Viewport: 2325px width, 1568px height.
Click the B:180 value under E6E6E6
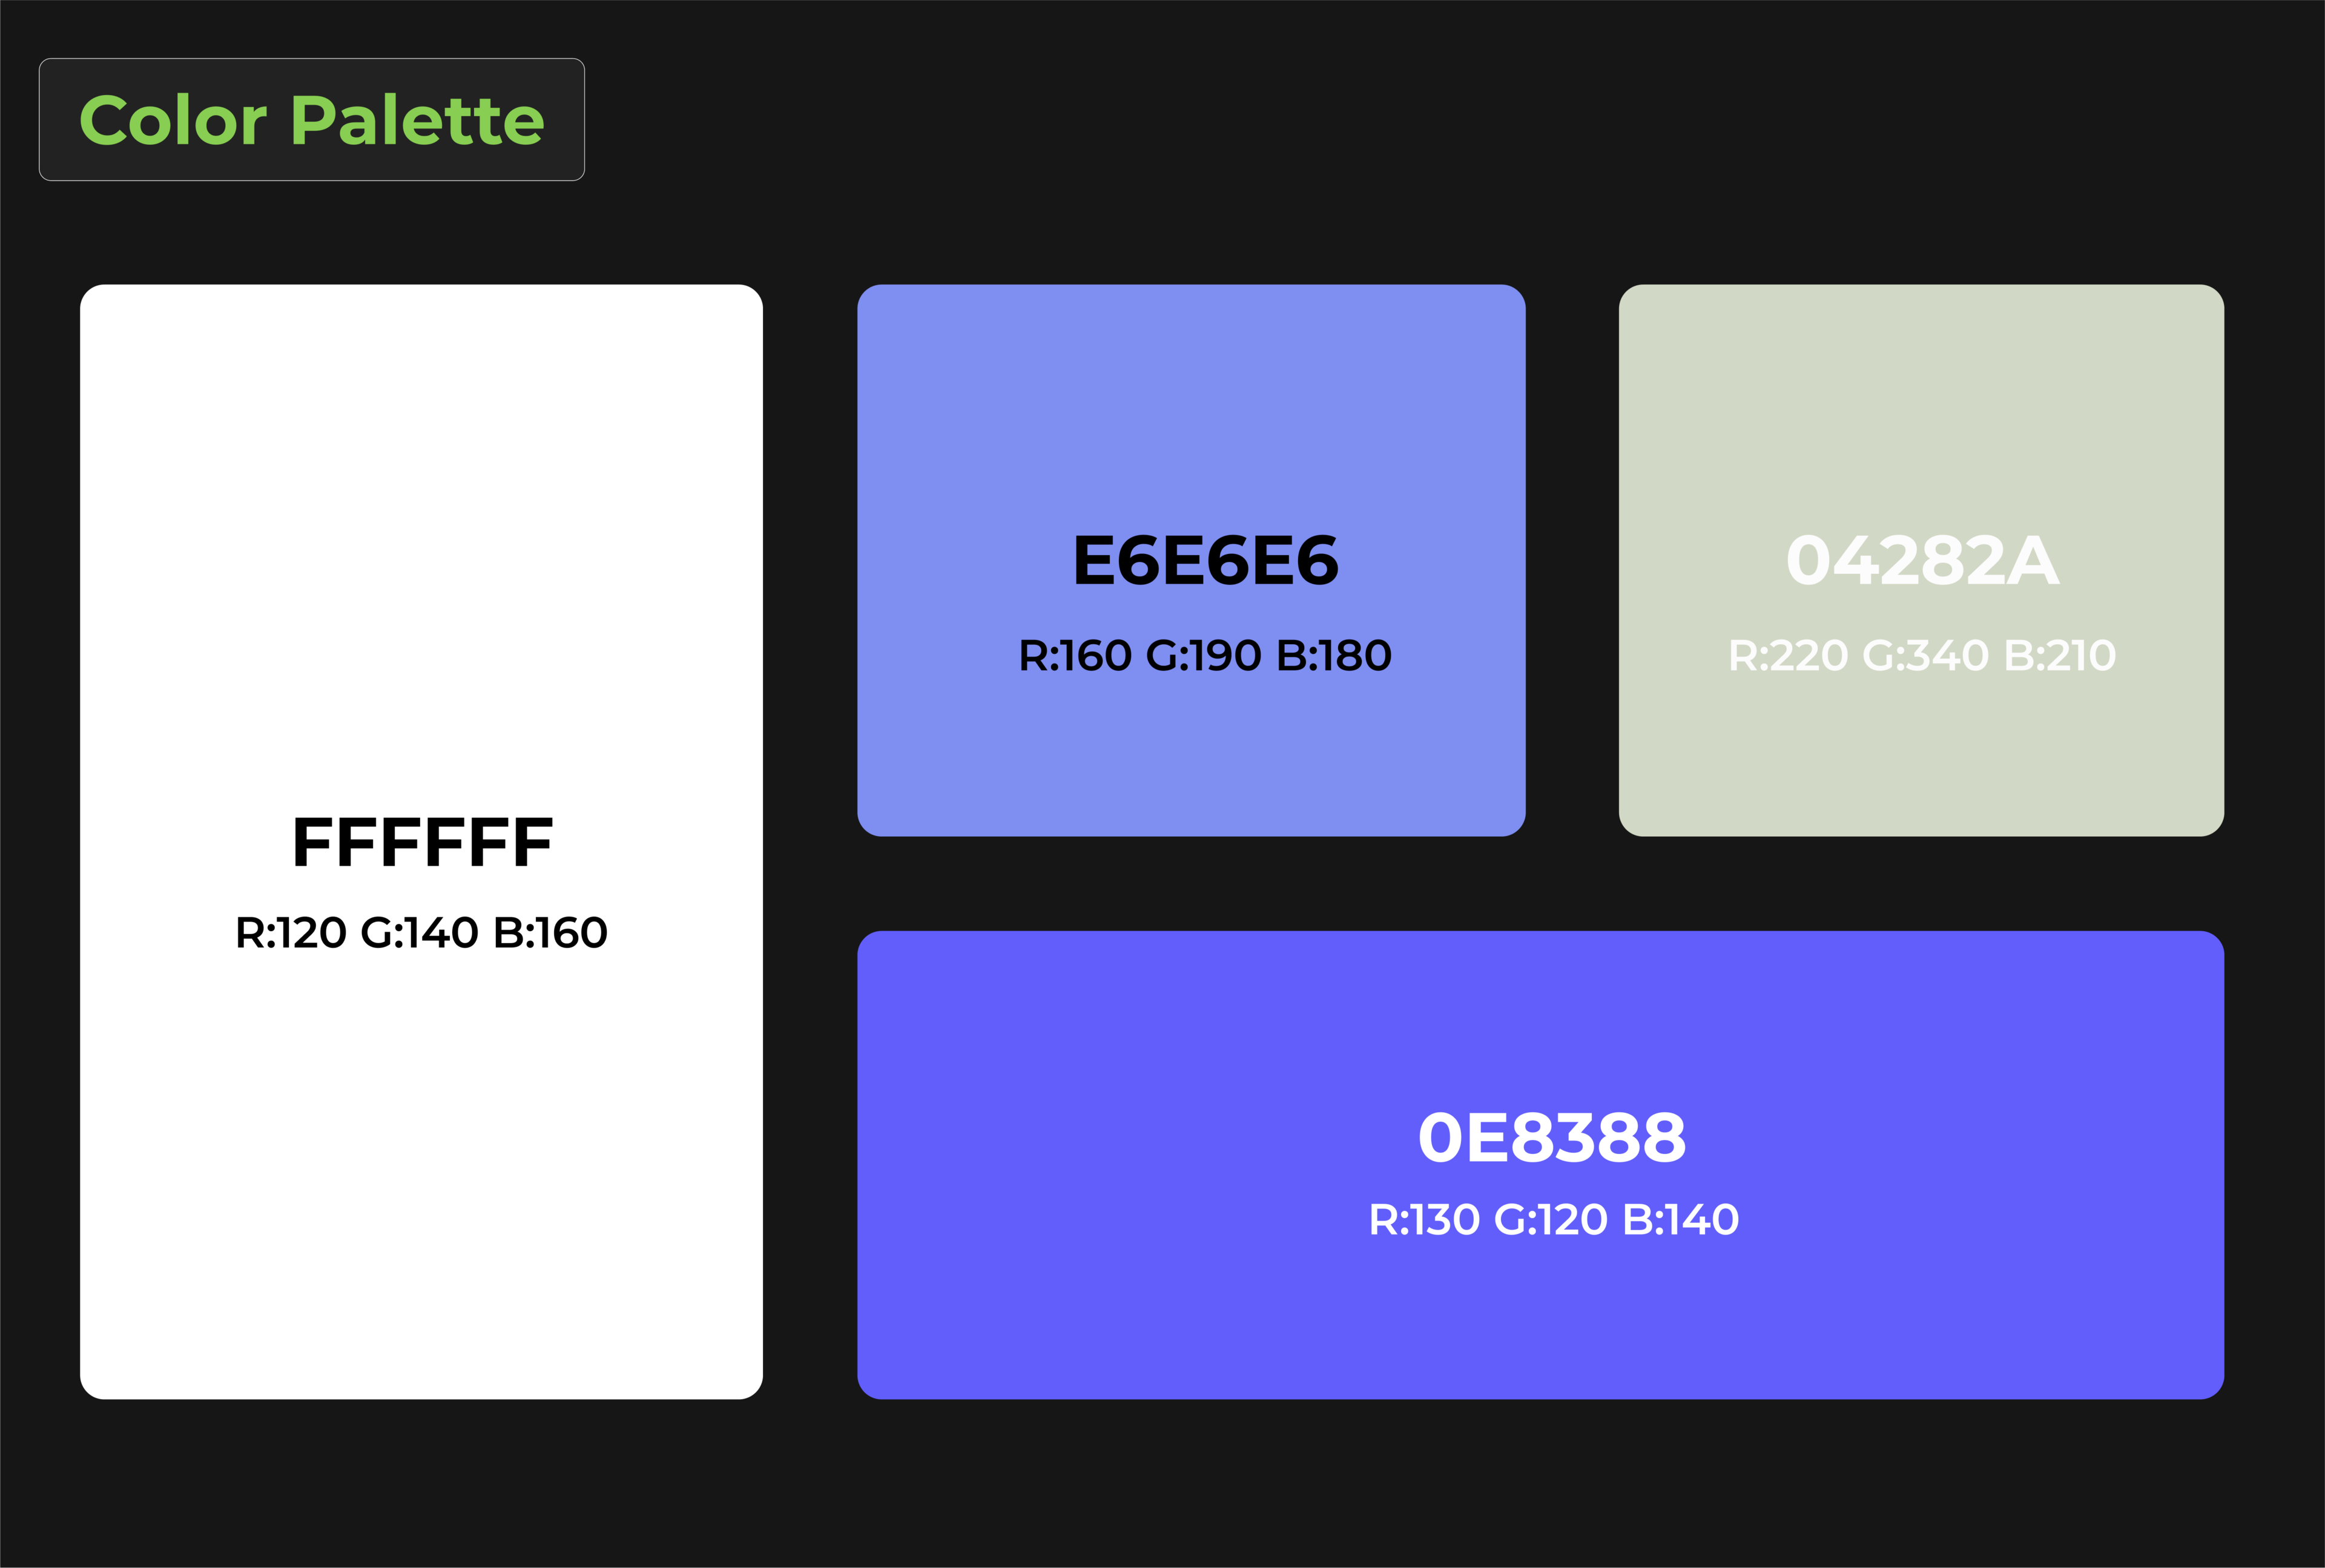(1334, 656)
